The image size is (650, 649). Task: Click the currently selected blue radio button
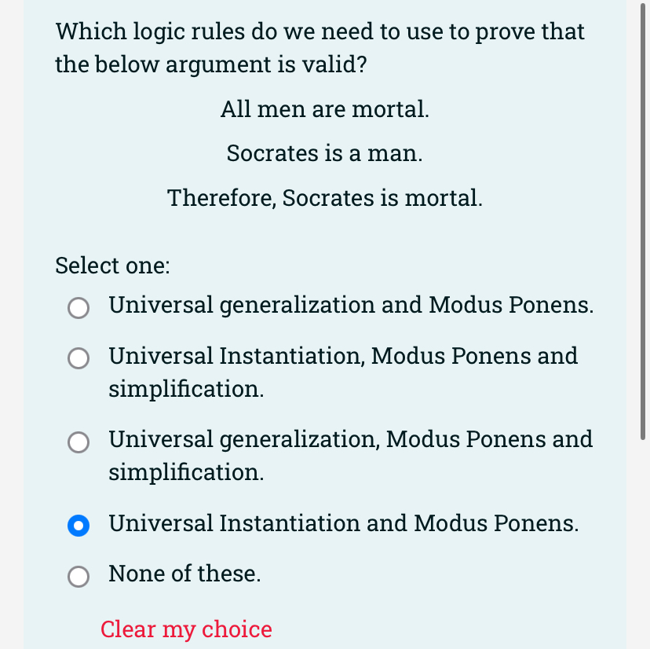coord(78,526)
